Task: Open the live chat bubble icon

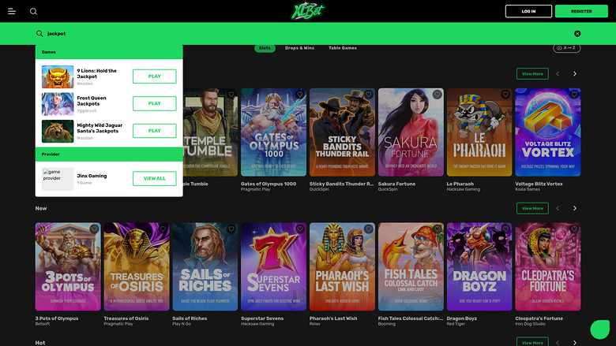Action: (x=600, y=329)
